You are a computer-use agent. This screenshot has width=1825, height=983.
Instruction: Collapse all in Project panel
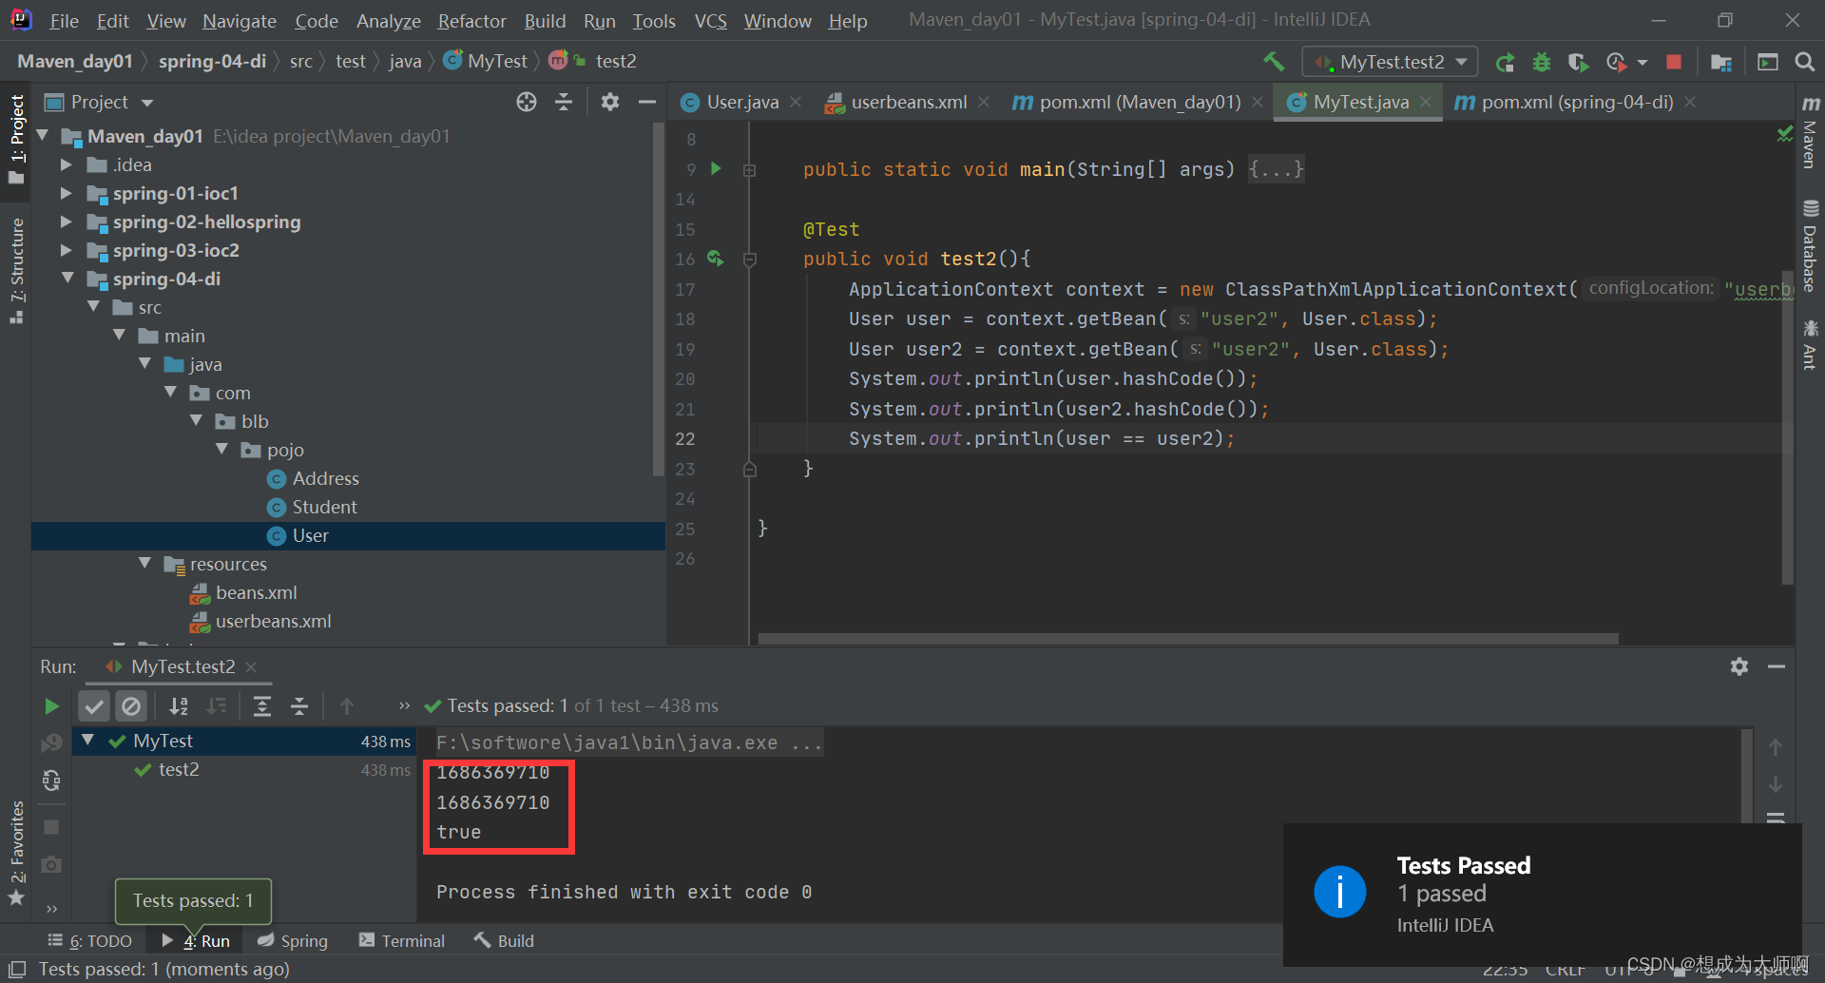tap(564, 102)
